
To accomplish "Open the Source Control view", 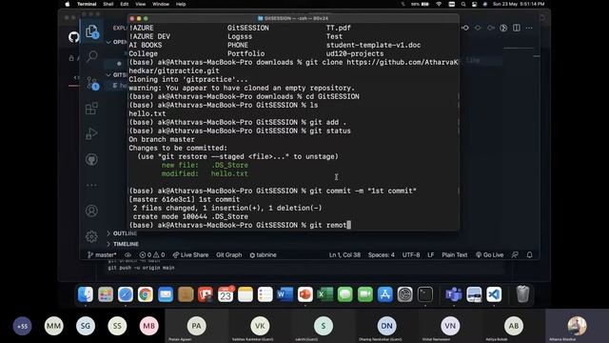I will 91,83.
